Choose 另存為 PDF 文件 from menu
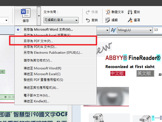162x122 pixels. 38,41
